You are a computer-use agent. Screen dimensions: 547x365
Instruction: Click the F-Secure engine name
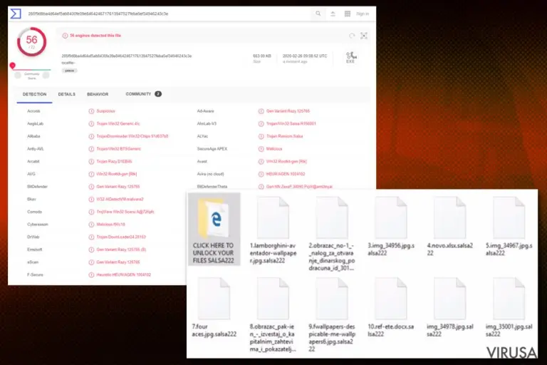[35, 274]
